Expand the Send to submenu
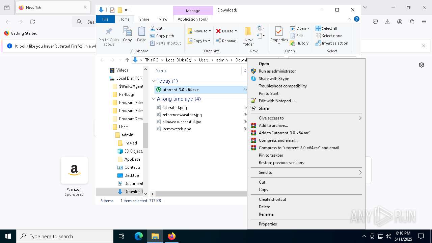This screenshot has height=243, width=432. tap(360, 172)
